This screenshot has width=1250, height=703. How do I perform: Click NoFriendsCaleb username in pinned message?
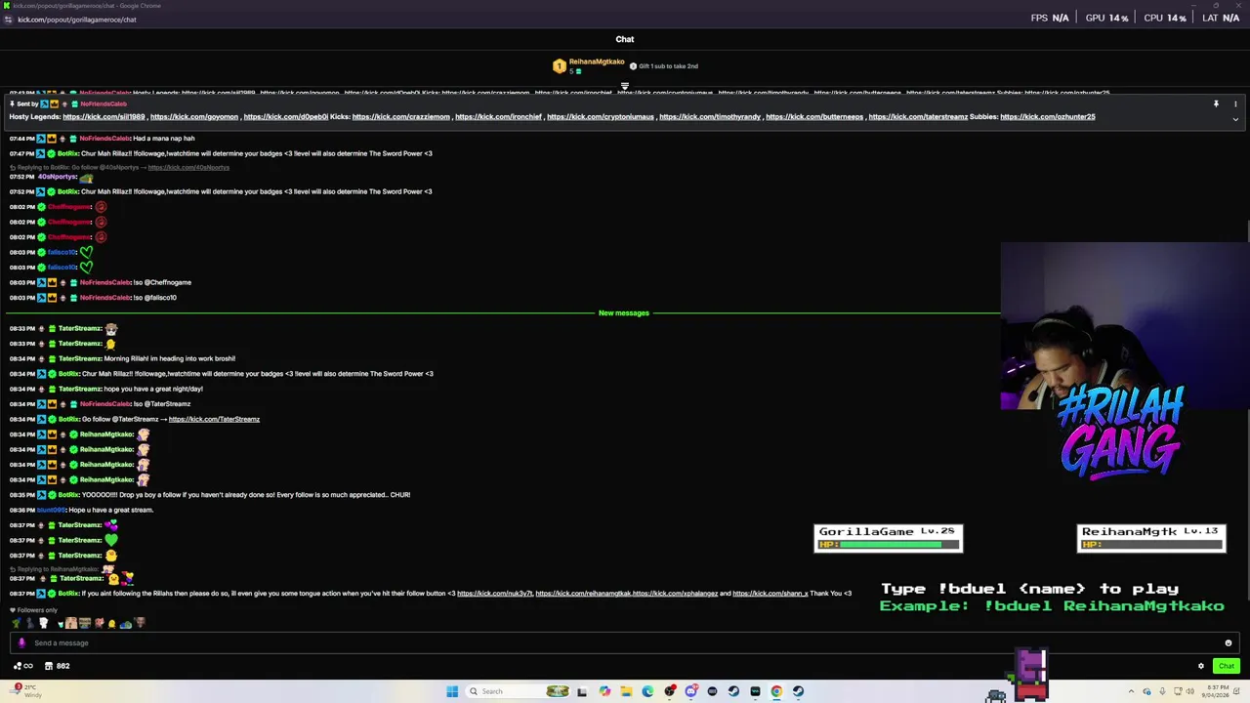(x=104, y=103)
